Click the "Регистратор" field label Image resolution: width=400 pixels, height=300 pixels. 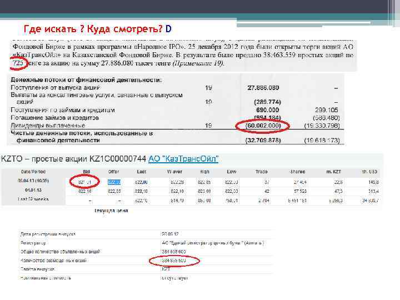pos(33,243)
